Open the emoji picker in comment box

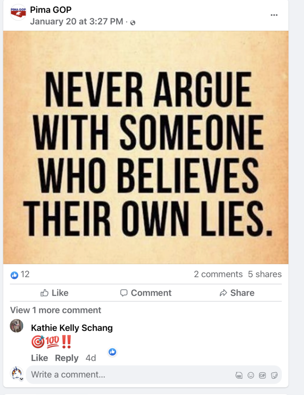pos(251,375)
